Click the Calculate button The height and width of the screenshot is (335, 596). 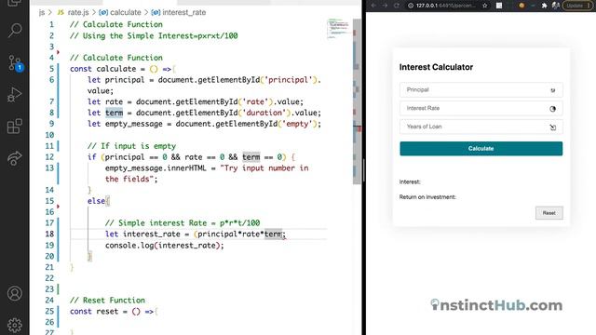(481, 149)
